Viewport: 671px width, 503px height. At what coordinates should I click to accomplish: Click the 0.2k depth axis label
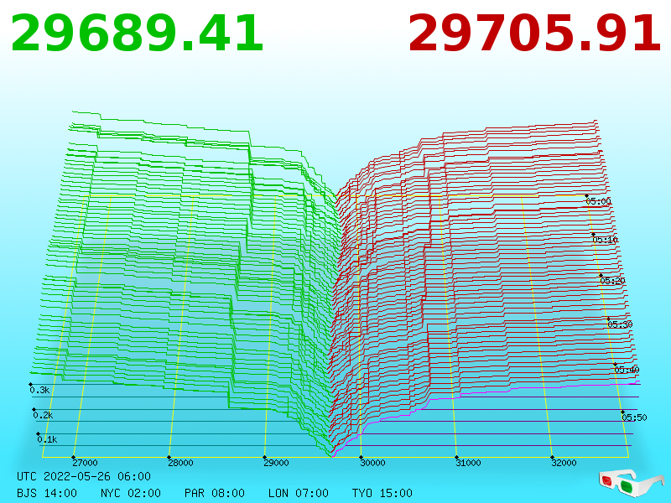pos(44,415)
